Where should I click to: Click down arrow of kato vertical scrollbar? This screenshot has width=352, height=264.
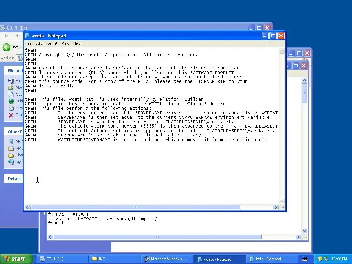click(x=305, y=231)
